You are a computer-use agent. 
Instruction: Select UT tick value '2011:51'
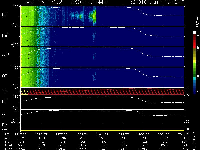[x=184, y=134]
